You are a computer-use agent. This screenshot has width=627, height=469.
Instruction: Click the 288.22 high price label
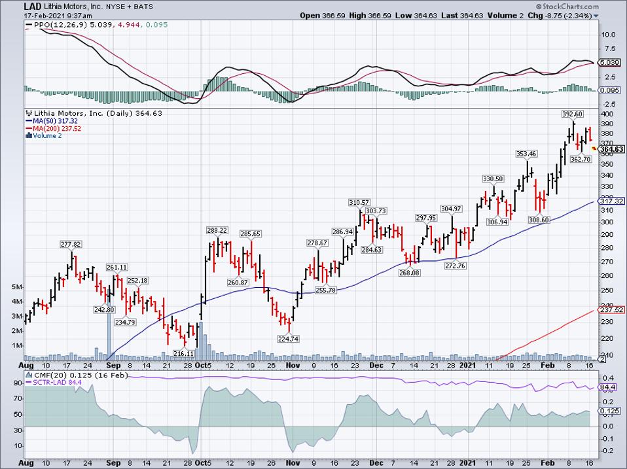coord(217,230)
